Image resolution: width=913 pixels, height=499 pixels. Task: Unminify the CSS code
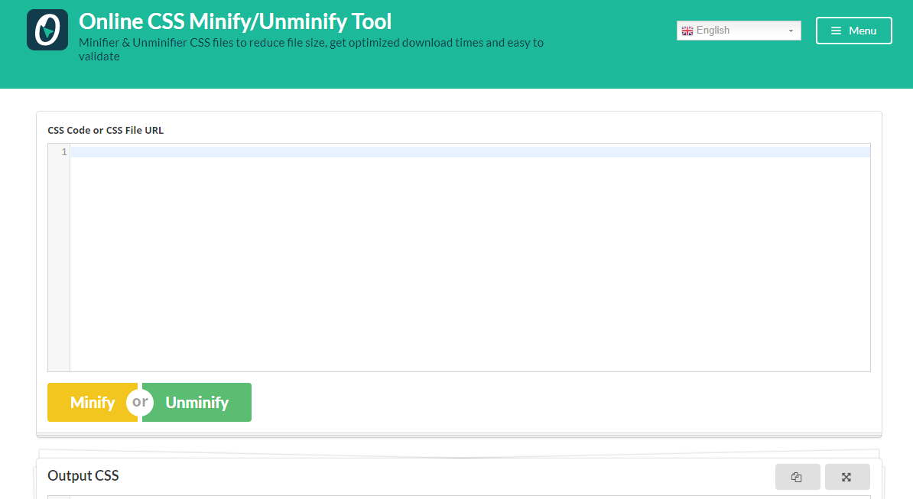click(197, 402)
